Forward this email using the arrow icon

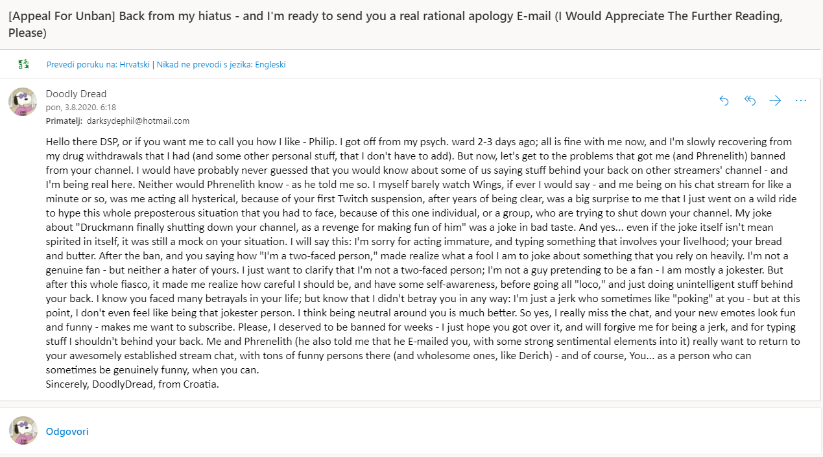click(775, 100)
